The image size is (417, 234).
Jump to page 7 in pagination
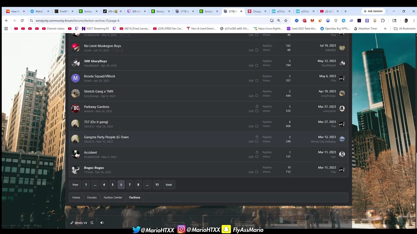pyautogui.click(x=130, y=185)
